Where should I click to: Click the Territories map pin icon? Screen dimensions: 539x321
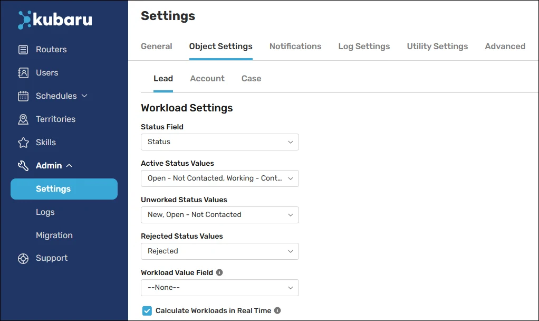pos(23,119)
